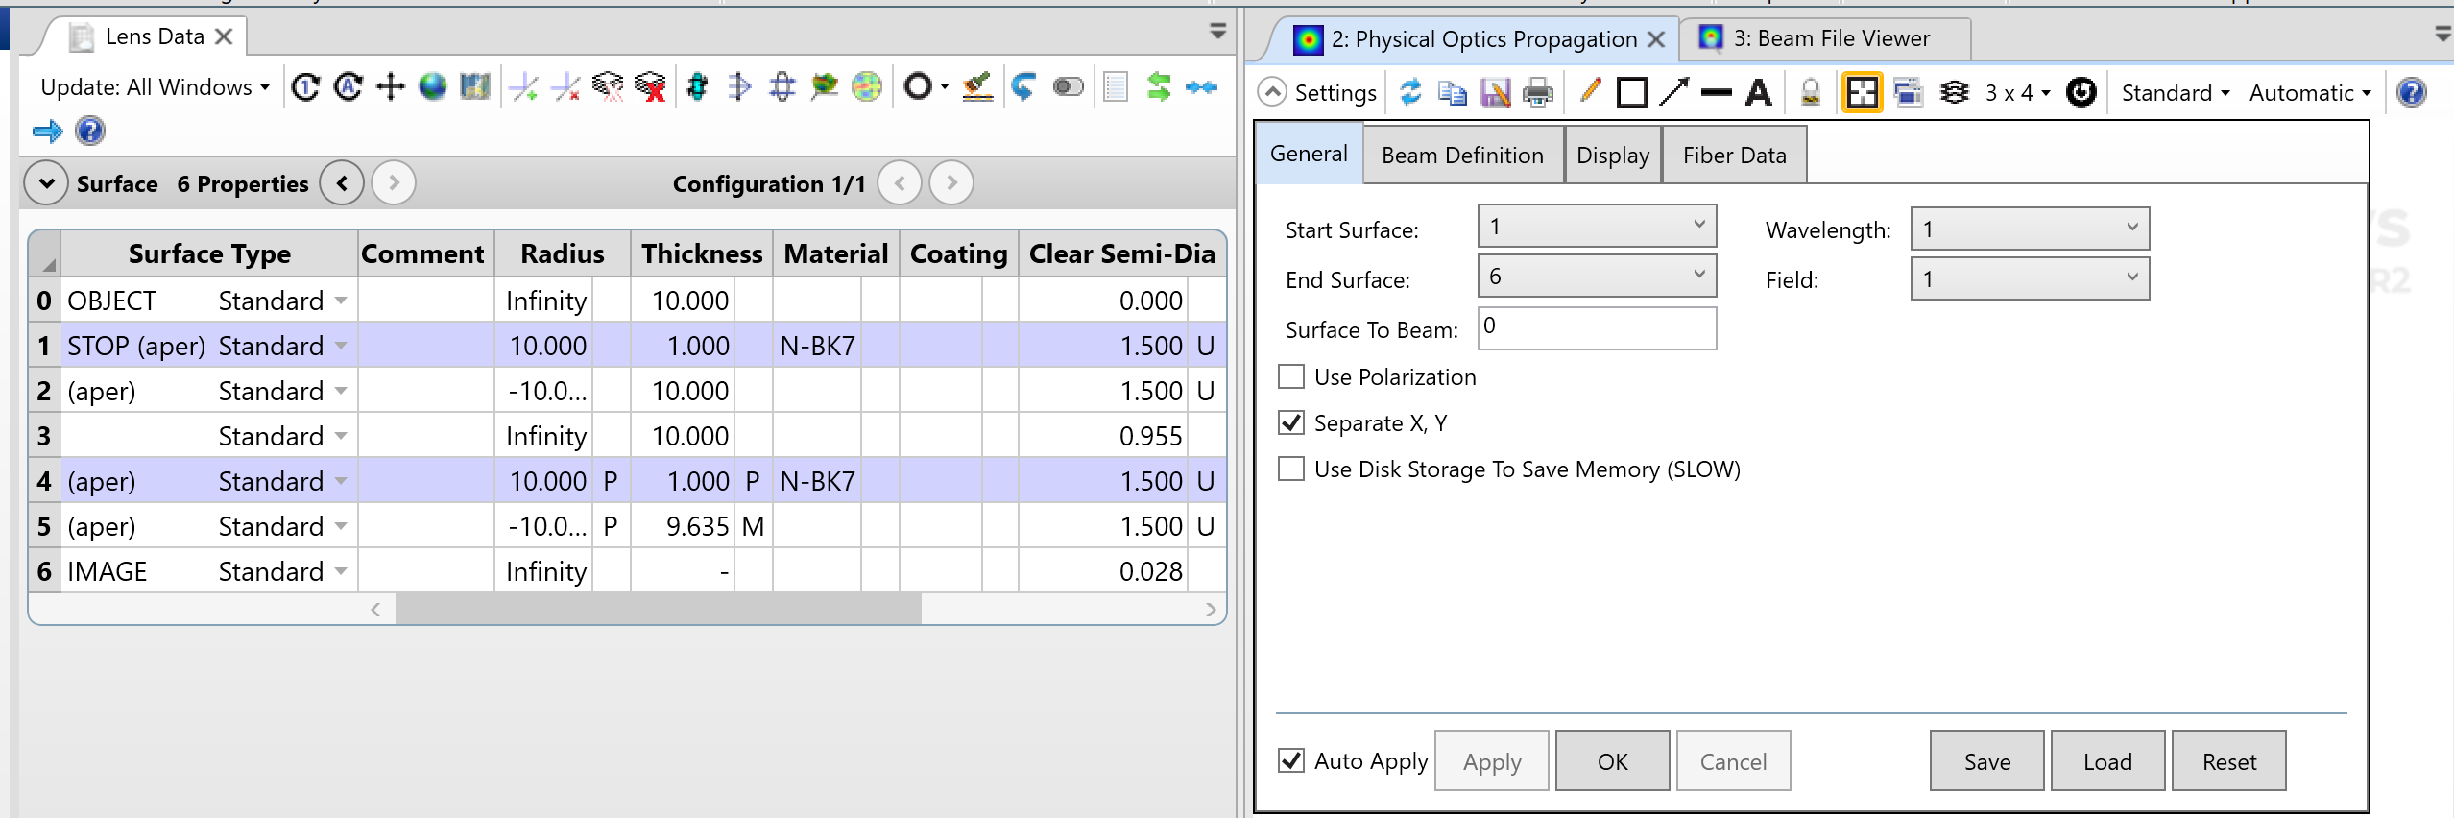The image size is (2454, 818).
Task: Click the print icon in Physical Optics toolbar
Action: tap(1538, 92)
